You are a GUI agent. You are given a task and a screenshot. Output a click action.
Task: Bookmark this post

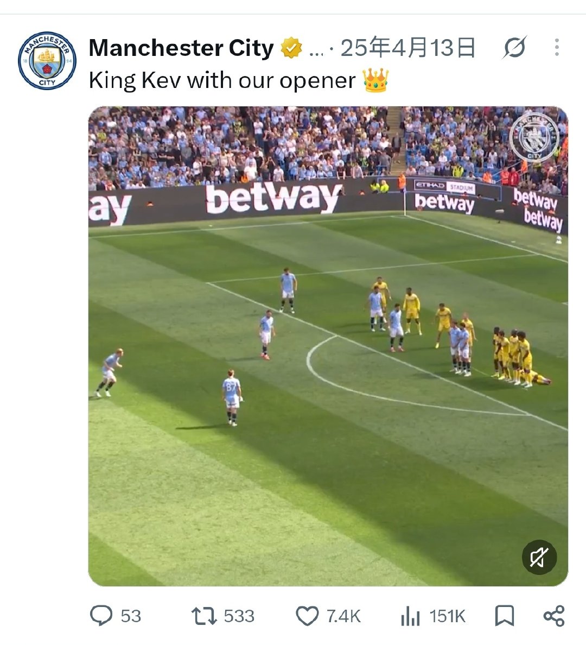(505, 616)
